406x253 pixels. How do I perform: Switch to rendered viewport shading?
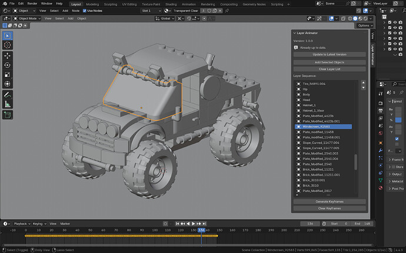(365, 19)
